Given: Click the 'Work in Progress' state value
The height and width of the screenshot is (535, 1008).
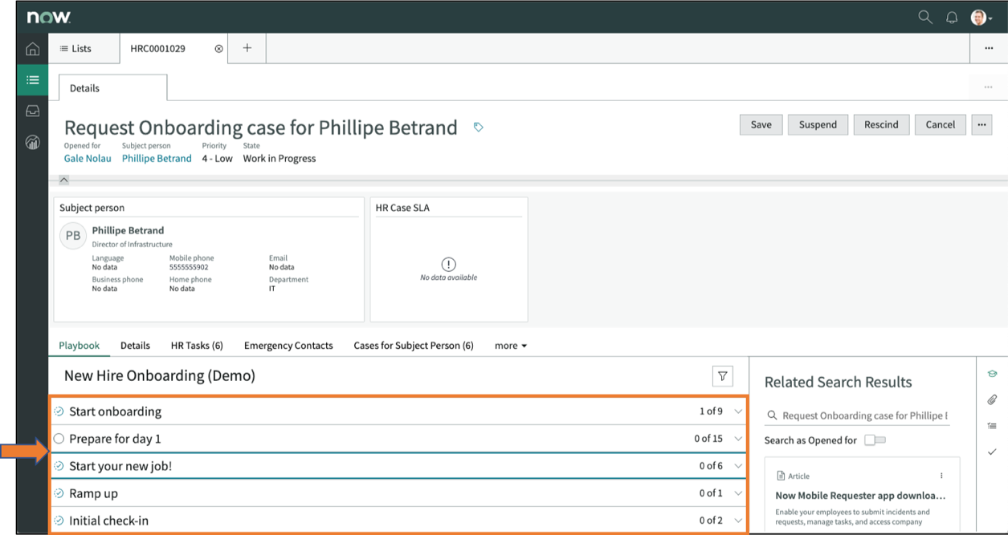Looking at the screenshot, I should click(x=280, y=159).
